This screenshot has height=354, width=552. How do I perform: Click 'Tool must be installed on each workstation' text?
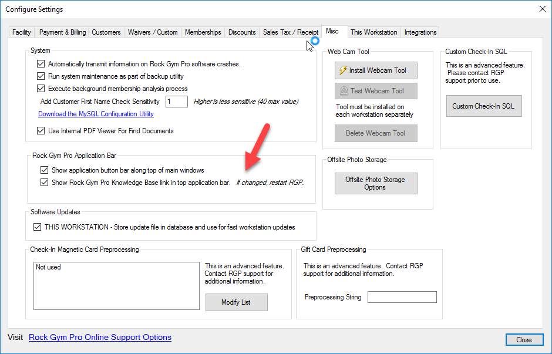[374, 111]
